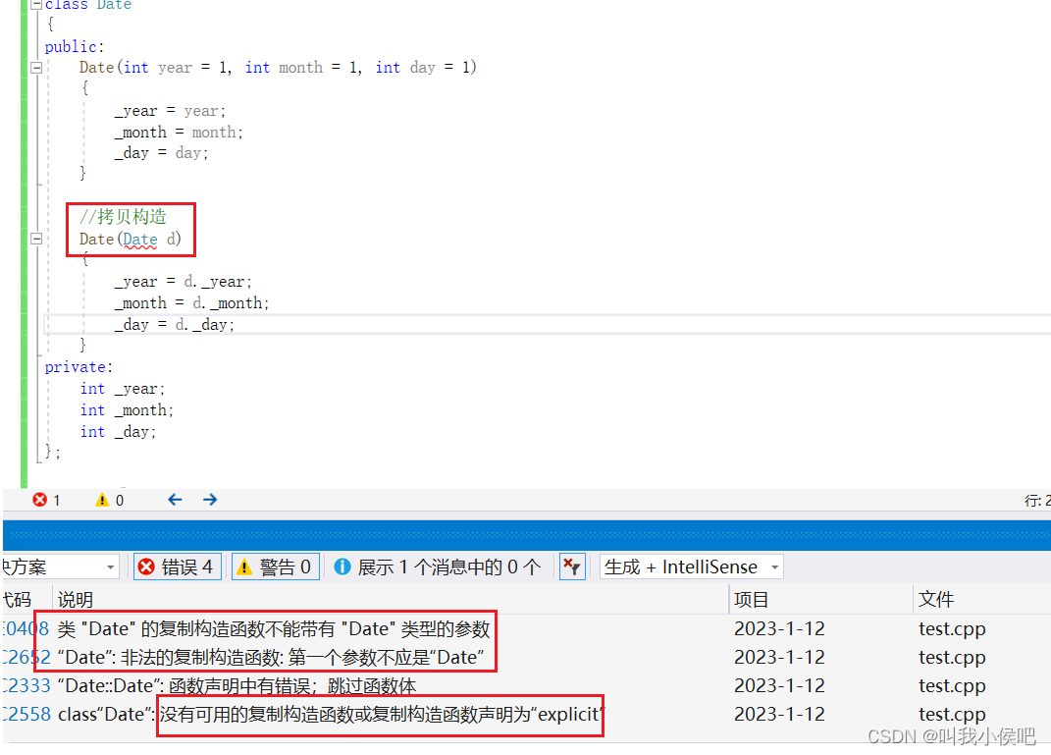
Task: Collapse the default Date constructor block
Action: pyautogui.click(x=37, y=68)
